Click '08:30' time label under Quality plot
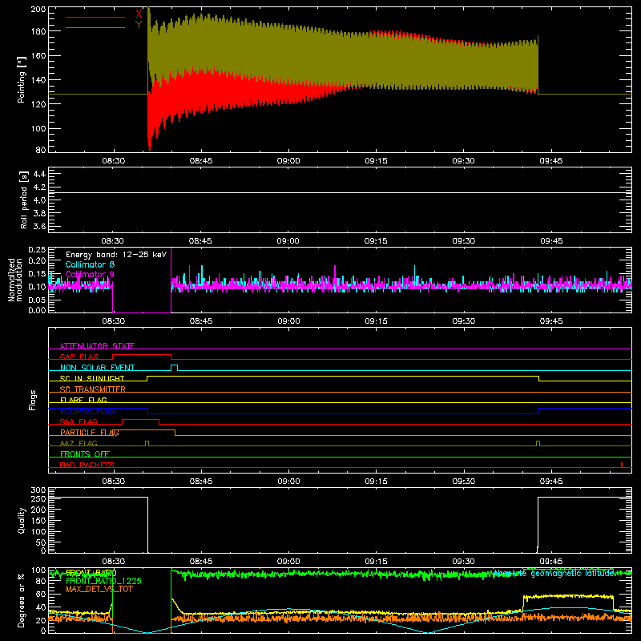 [x=113, y=562]
